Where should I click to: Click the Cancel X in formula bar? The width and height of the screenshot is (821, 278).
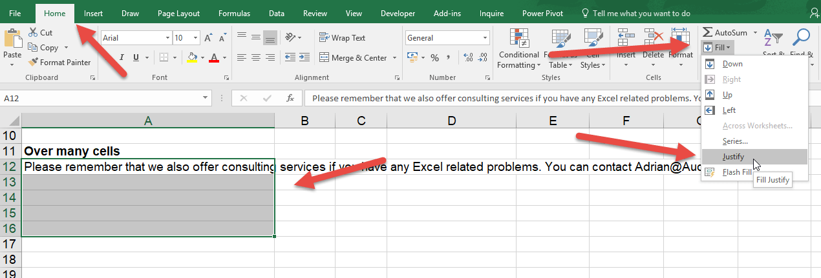(x=243, y=99)
